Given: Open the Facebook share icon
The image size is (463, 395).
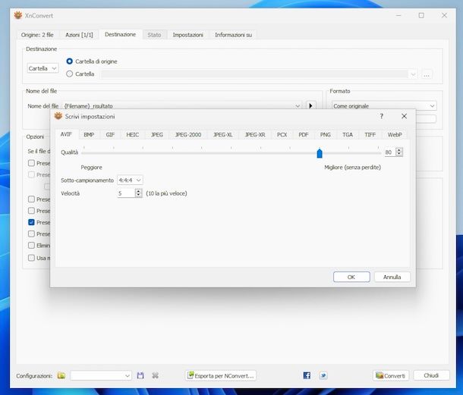Looking at the screenshot, I should point(307,375).
